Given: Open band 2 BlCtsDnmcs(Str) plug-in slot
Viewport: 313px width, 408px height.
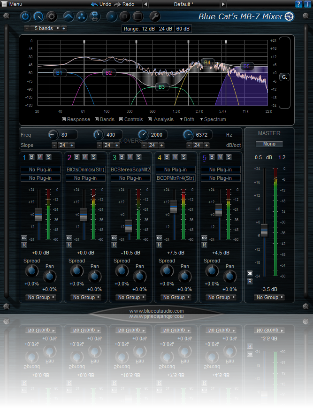Looking at the screenshot, I should tap(85, 169).
